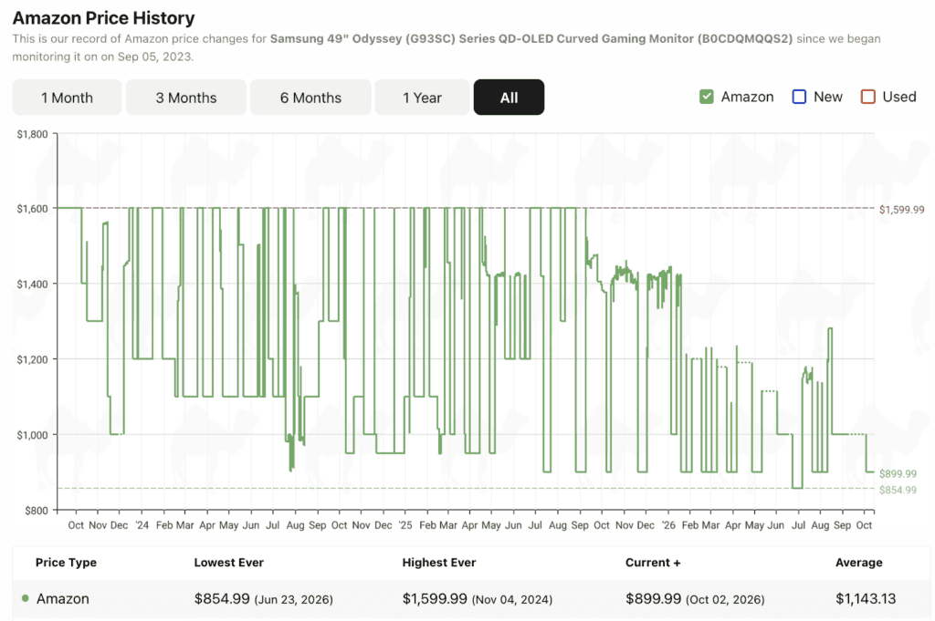935x621 pixels.
Task: Click the Current + column header
Action: 653,563
